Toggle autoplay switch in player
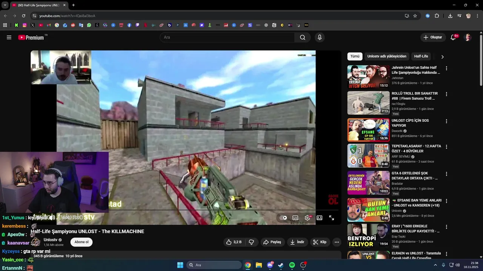 coord(283,218)
